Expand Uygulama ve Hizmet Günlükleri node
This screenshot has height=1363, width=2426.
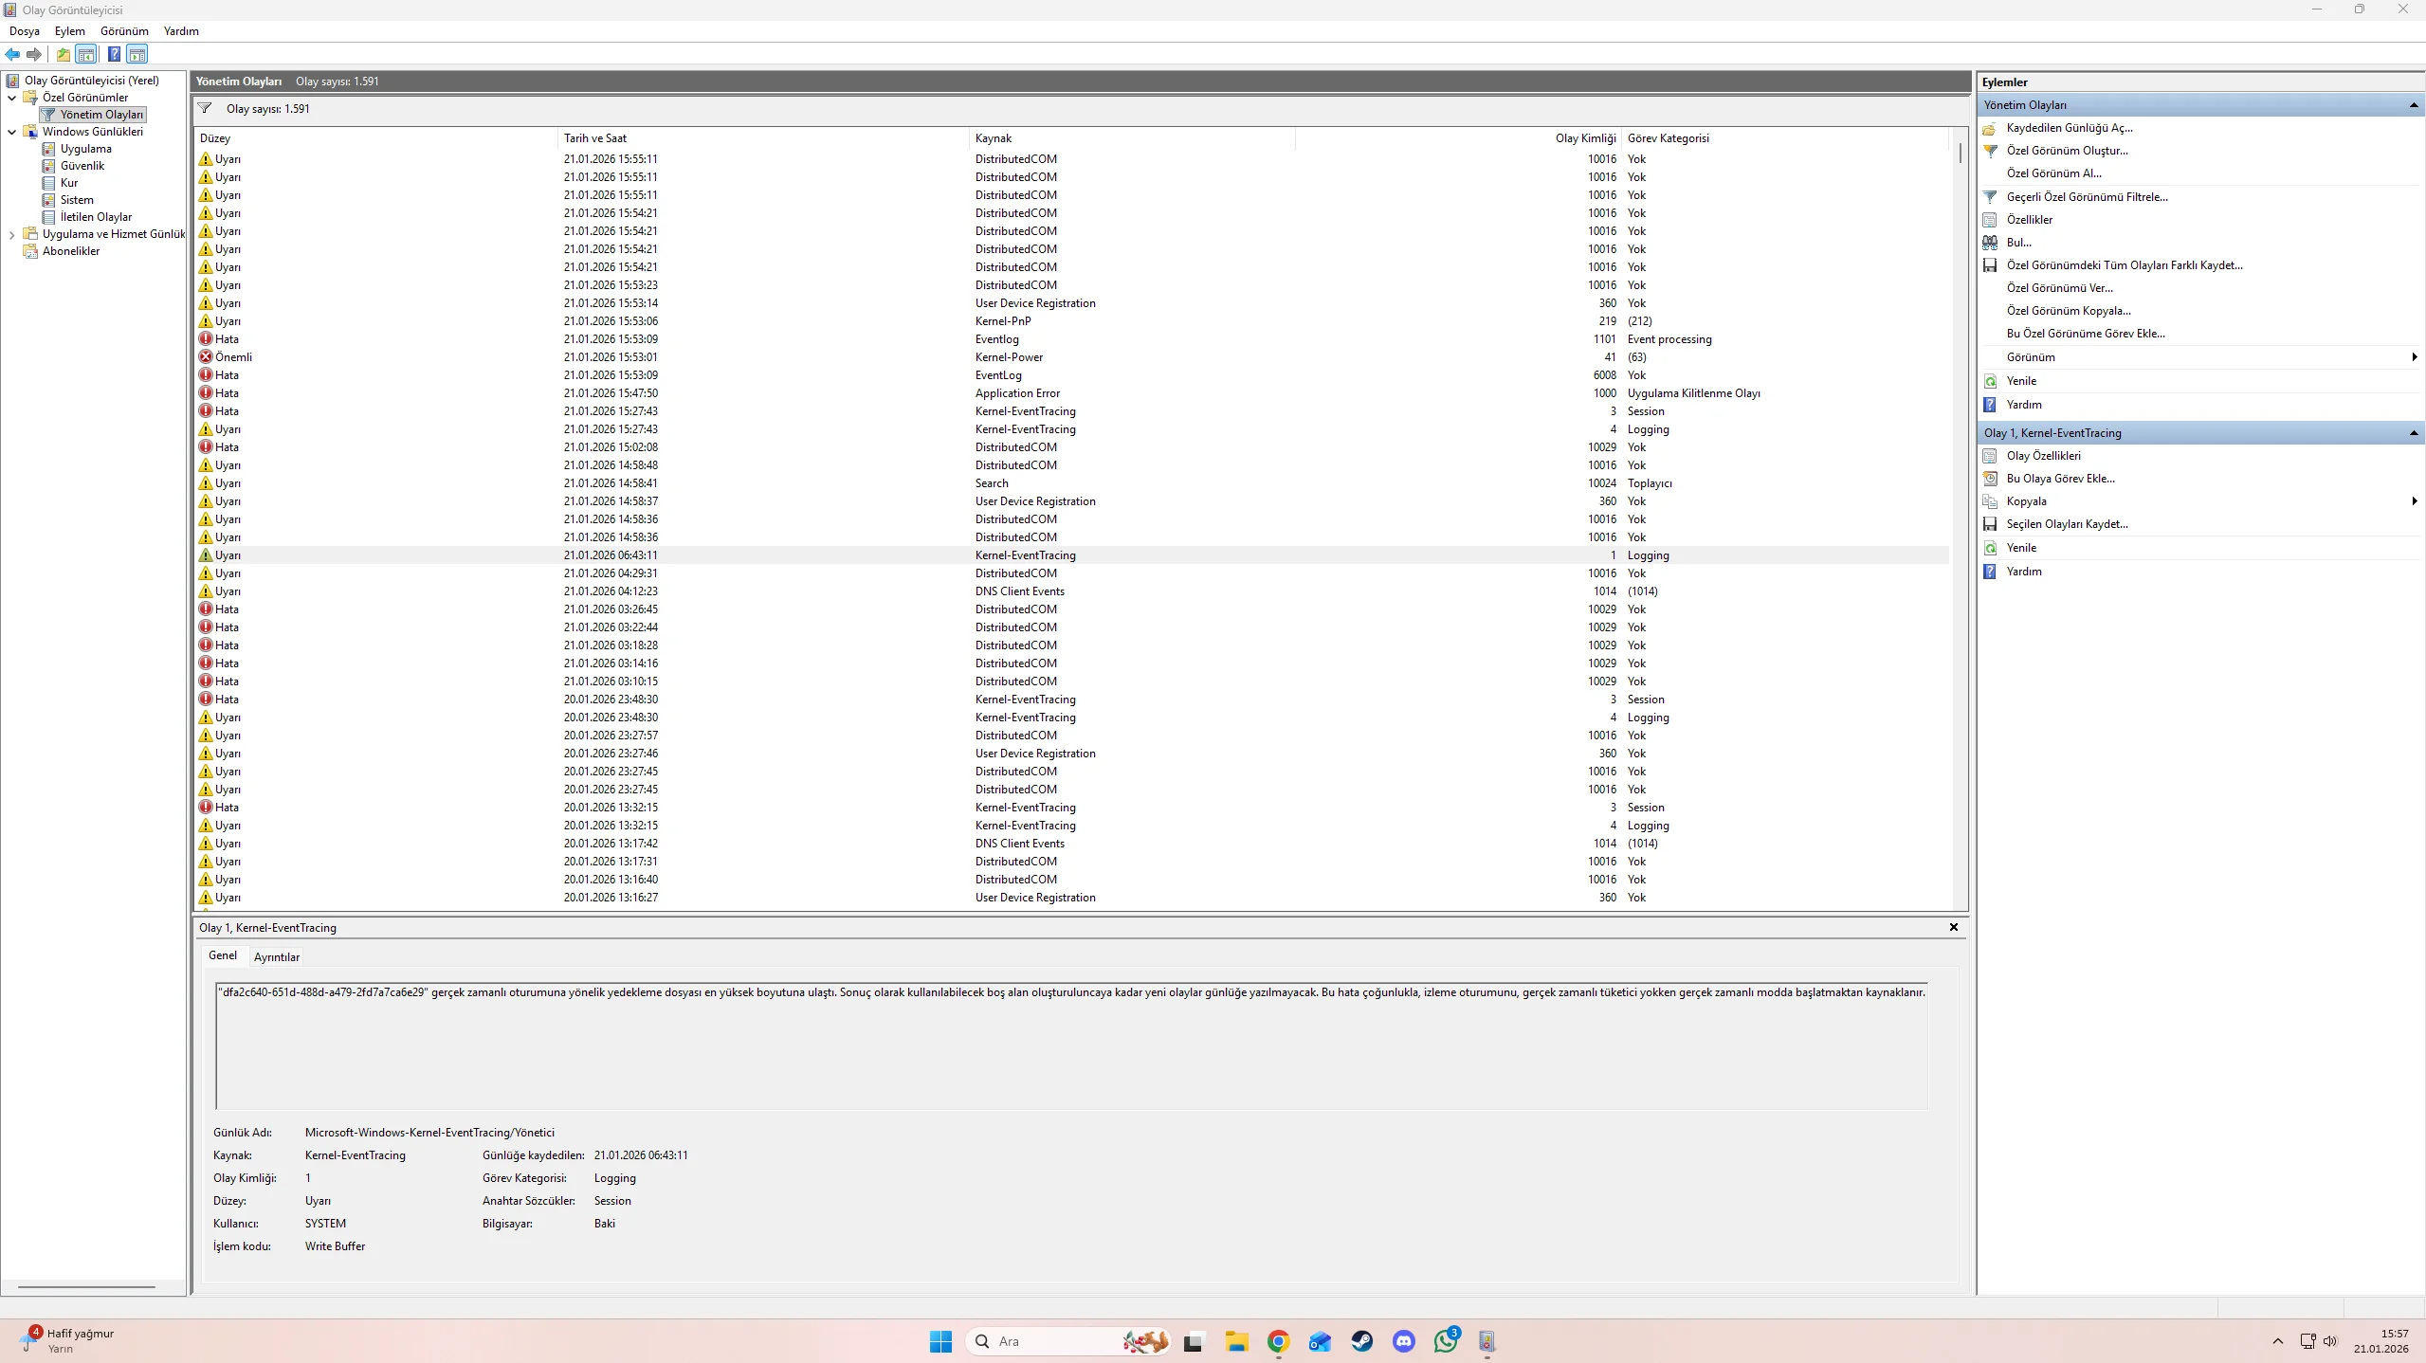[12, 234]
